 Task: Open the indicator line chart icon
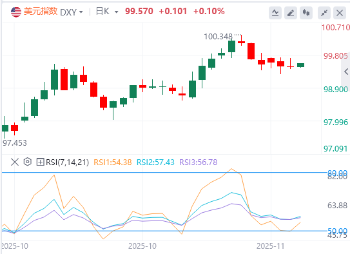click(x=275, y=13)
